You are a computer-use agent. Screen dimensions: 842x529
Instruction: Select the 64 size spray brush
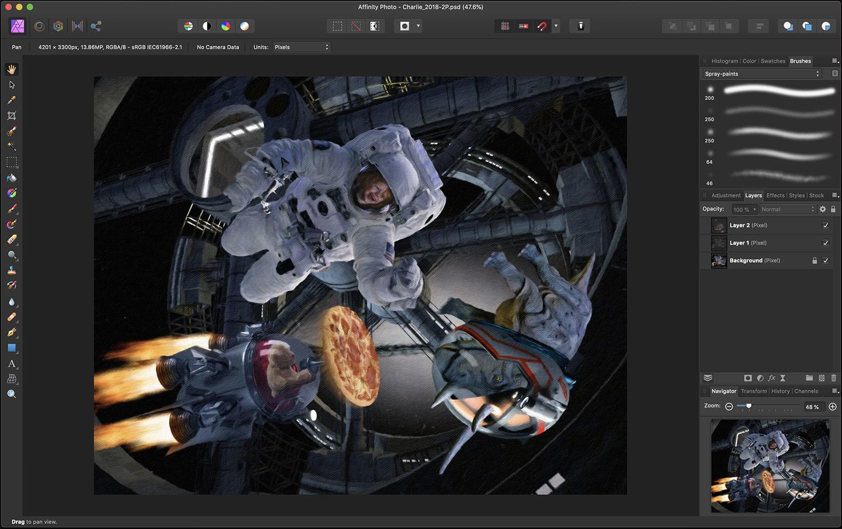tap(769, 156)
